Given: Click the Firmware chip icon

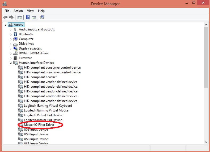Looking at the screenshot, I should (15, 58).
